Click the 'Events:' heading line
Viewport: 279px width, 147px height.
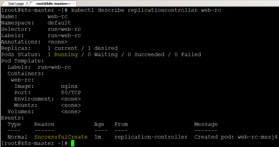coord(12,118)
